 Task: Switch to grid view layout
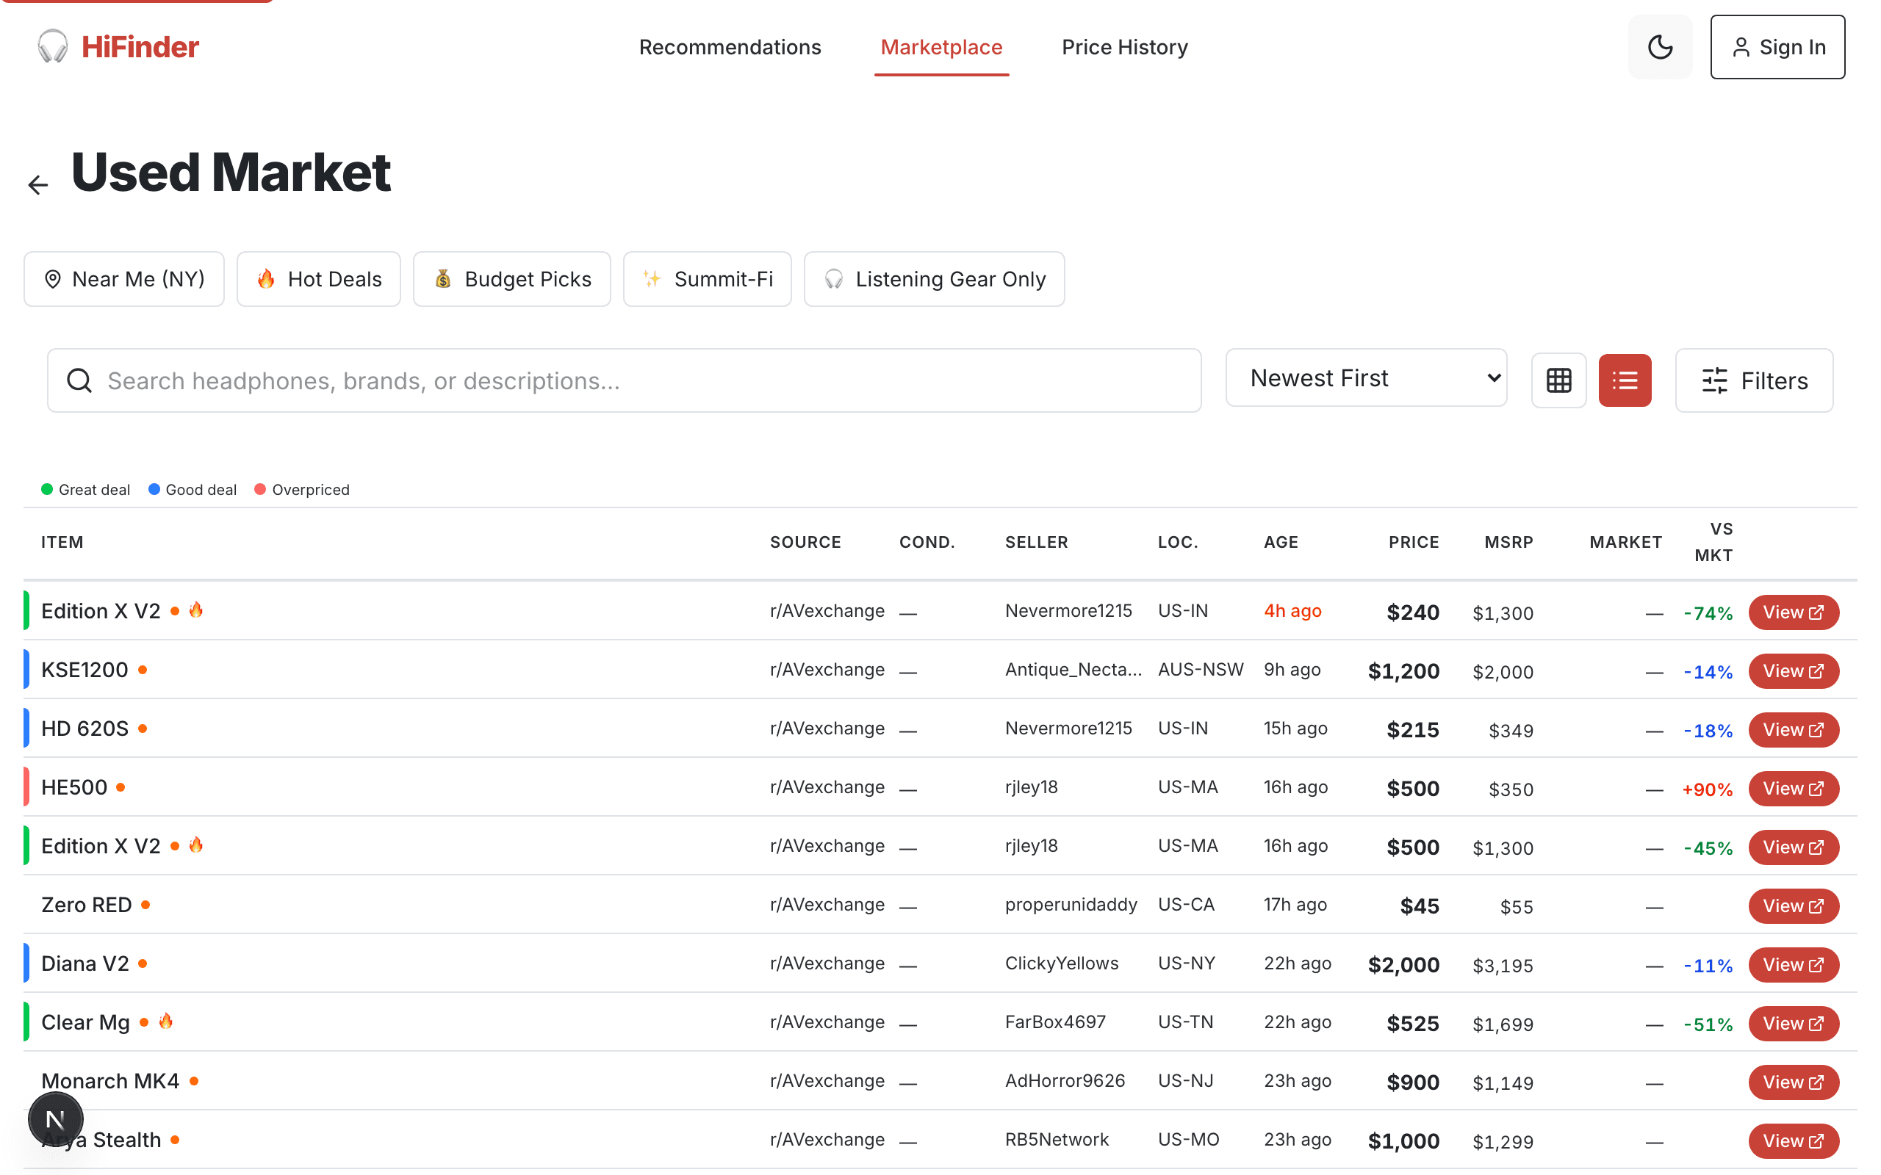(x=1558, y=380)
